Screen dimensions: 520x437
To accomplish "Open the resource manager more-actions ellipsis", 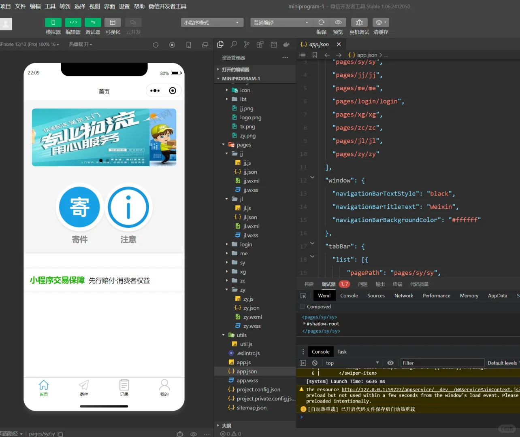I will coord(285,57).
